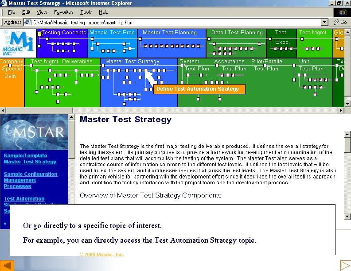The height and width of the screenshot is (271, 351).
Task: Click the orange back arrow button
Action: (x=7, y=266)
